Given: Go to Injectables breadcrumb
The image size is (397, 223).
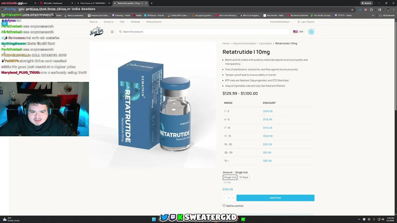Looking at the screenshot, I should click(x=265, y=43).
